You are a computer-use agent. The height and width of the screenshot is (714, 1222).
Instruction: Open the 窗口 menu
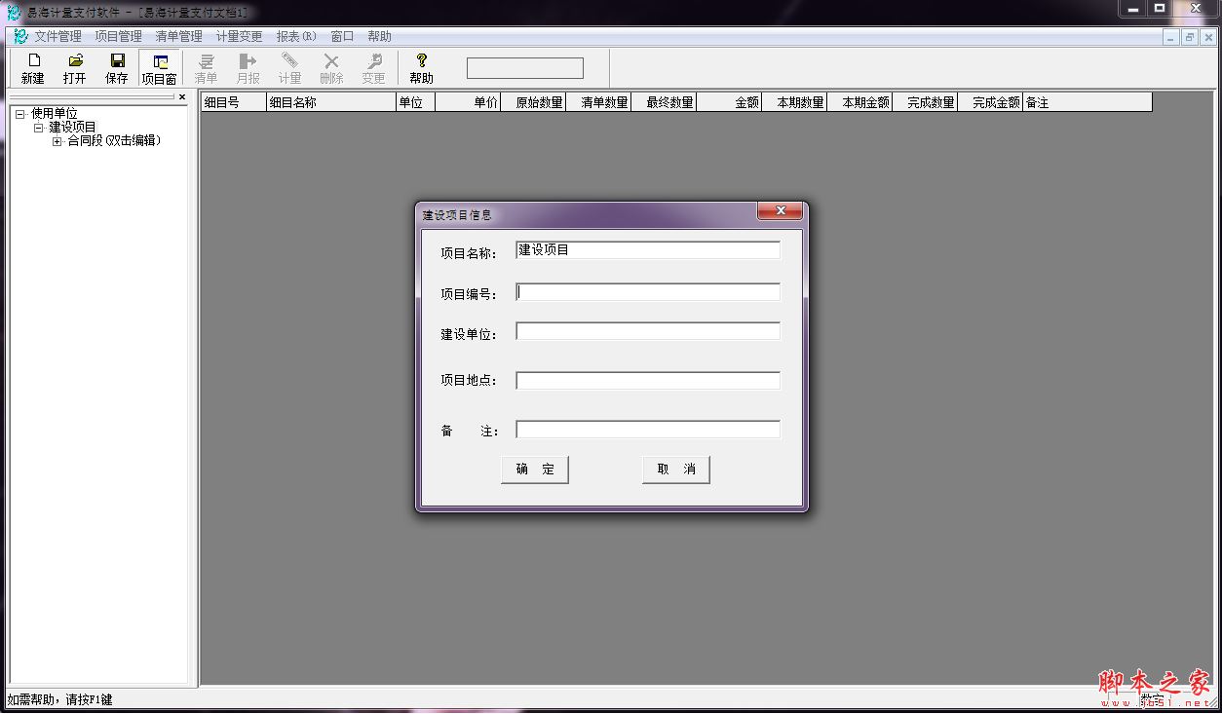(x=342, y=37)
